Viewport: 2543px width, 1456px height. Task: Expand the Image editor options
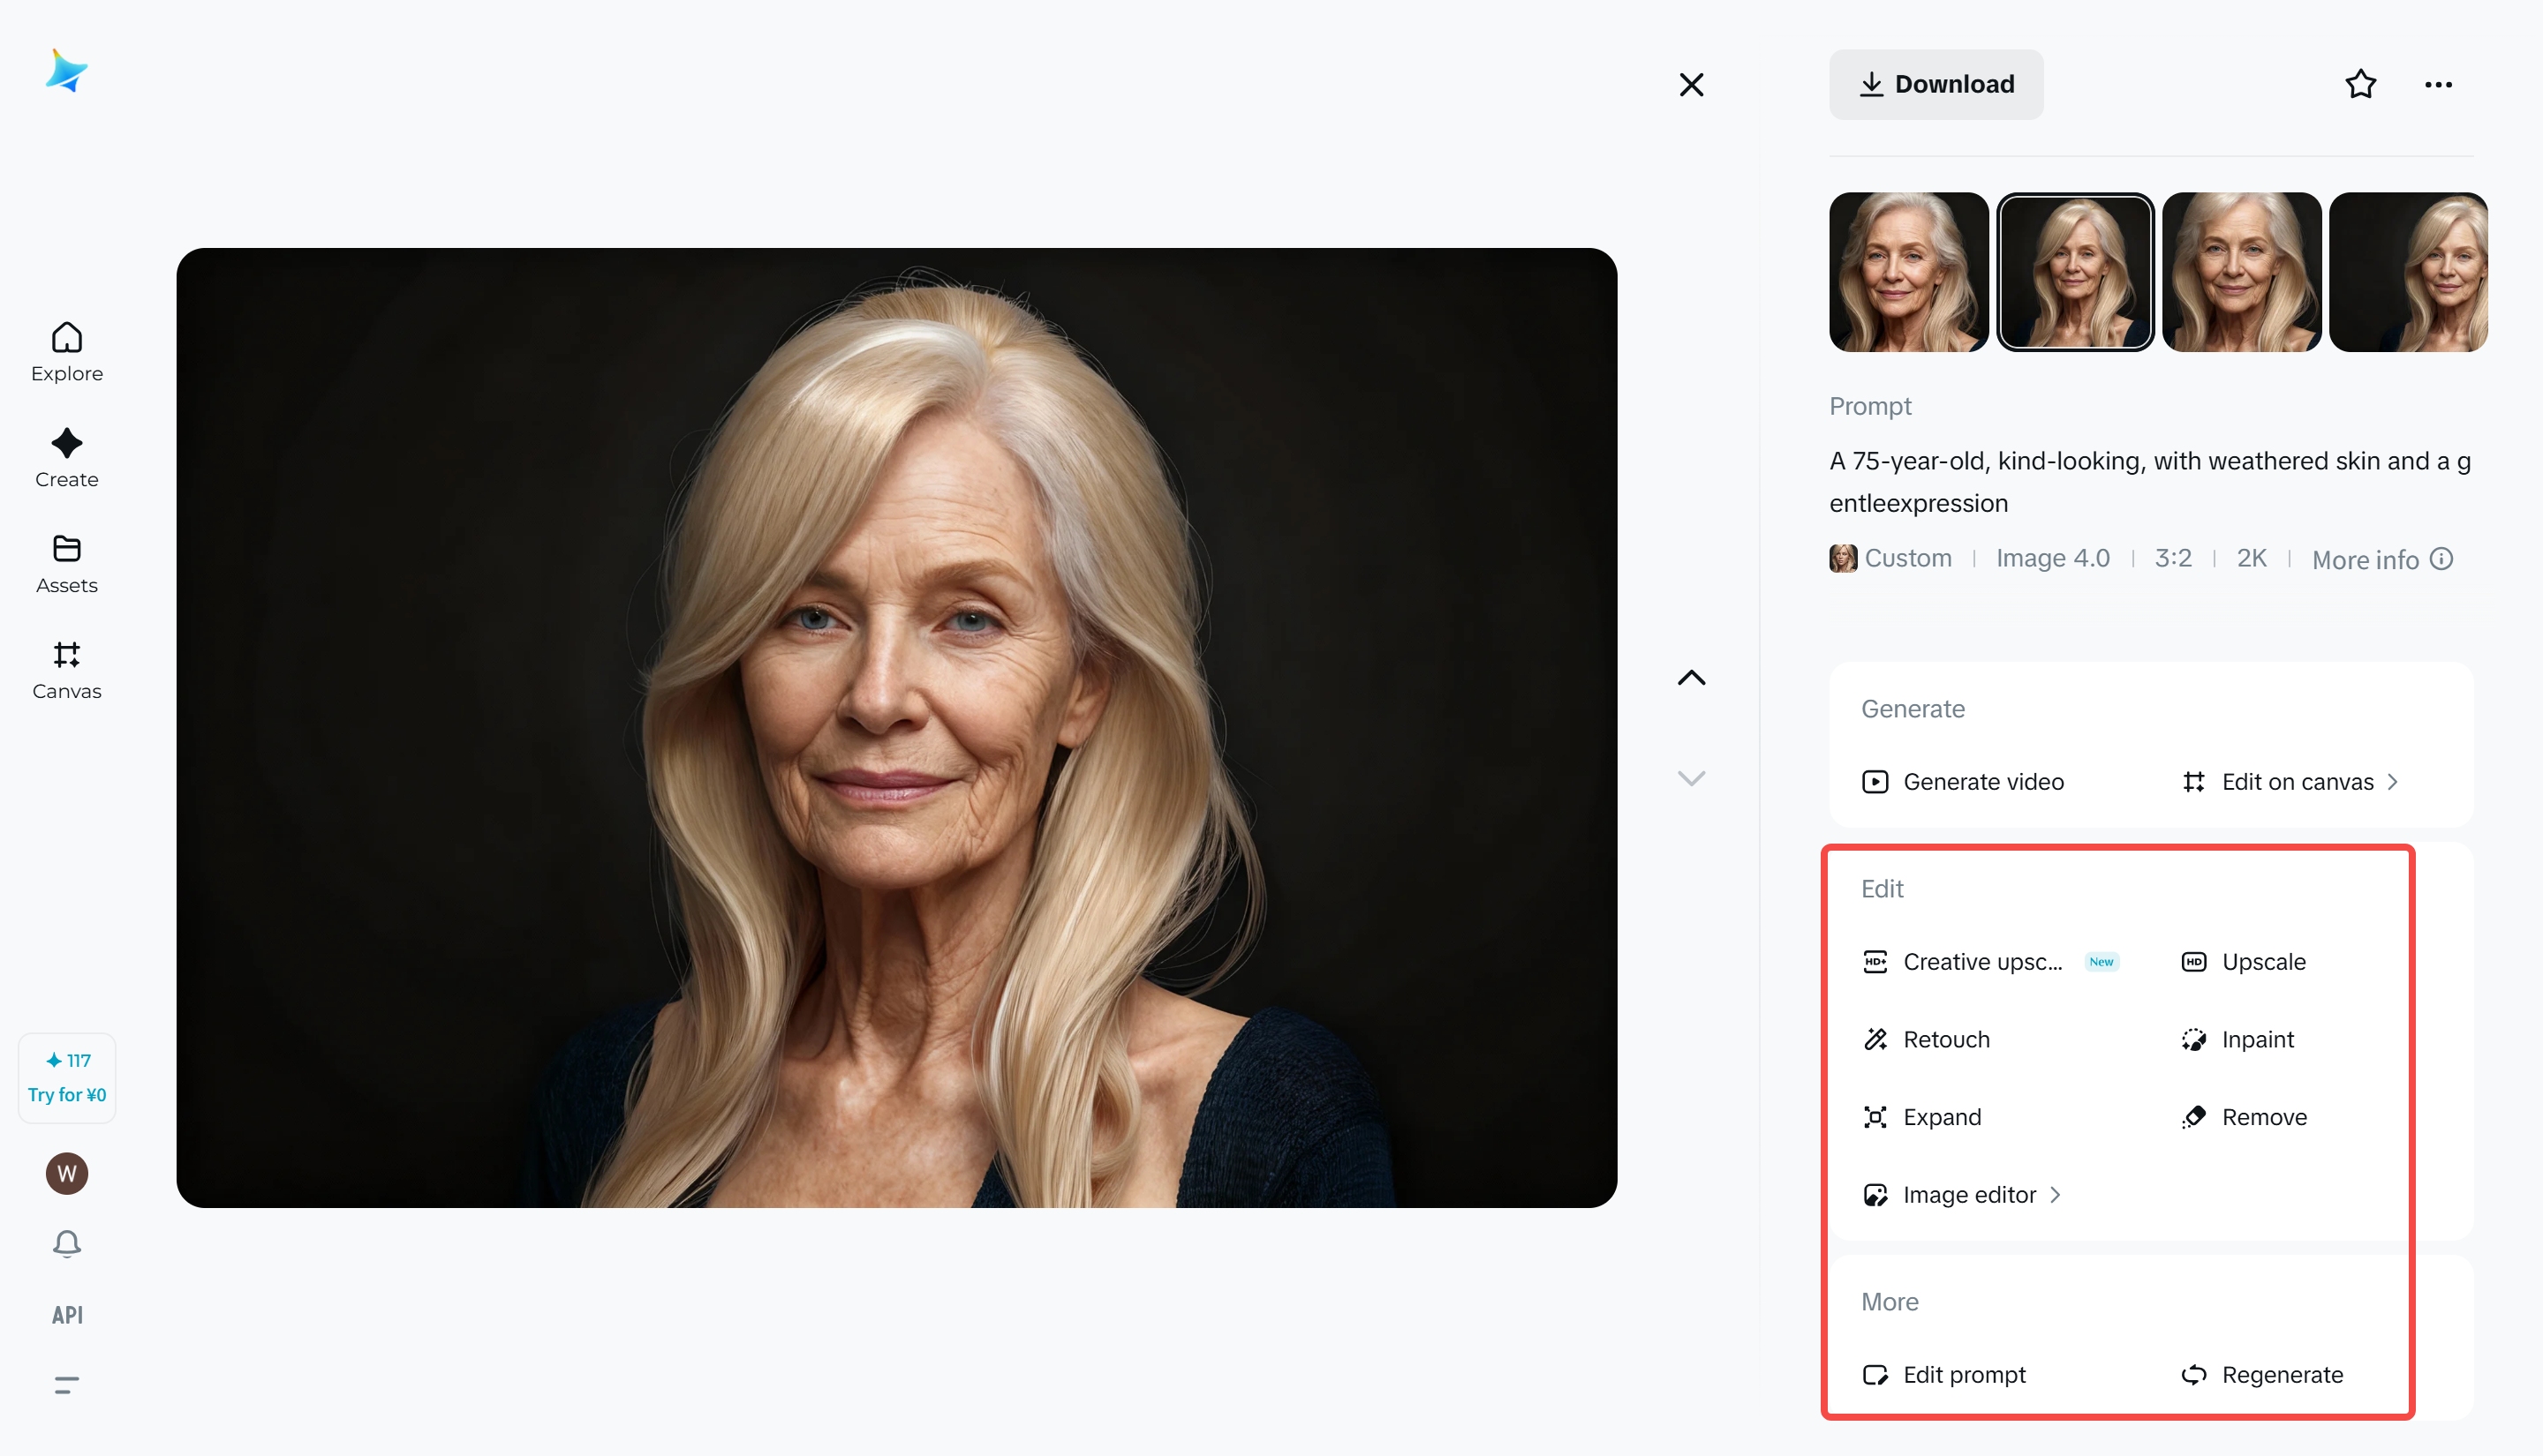pos(1969,1194)
